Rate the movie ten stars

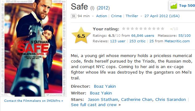pyautogui.click(x=162, y=29)
